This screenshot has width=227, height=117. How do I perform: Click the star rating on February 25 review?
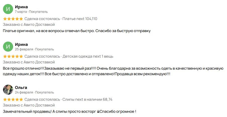13,56
